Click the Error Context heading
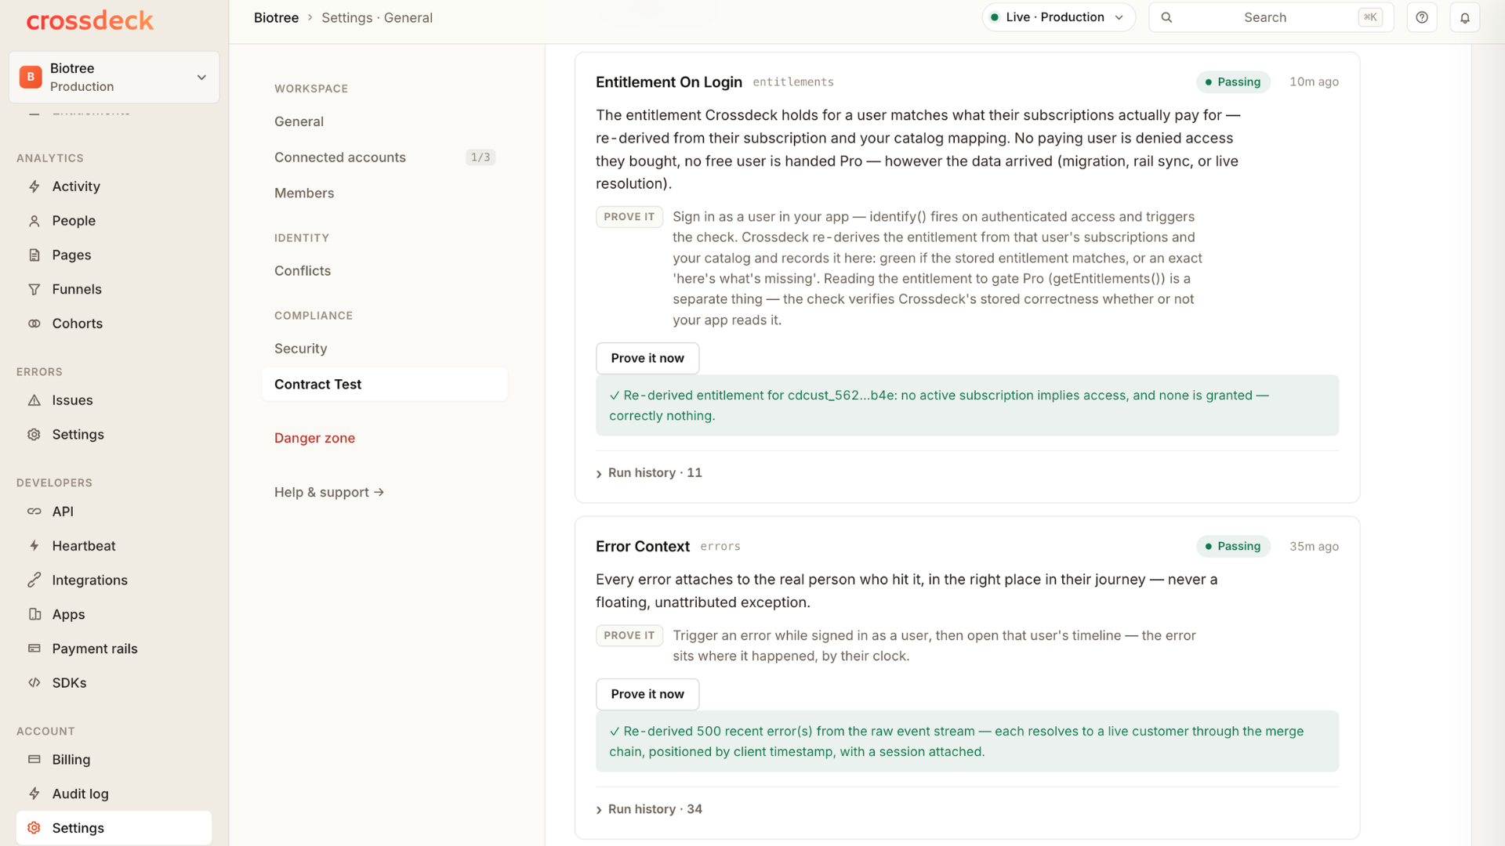 [643, 547]
